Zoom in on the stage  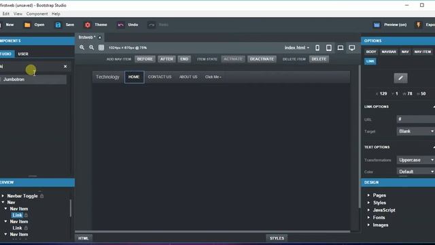coord(82,48)
